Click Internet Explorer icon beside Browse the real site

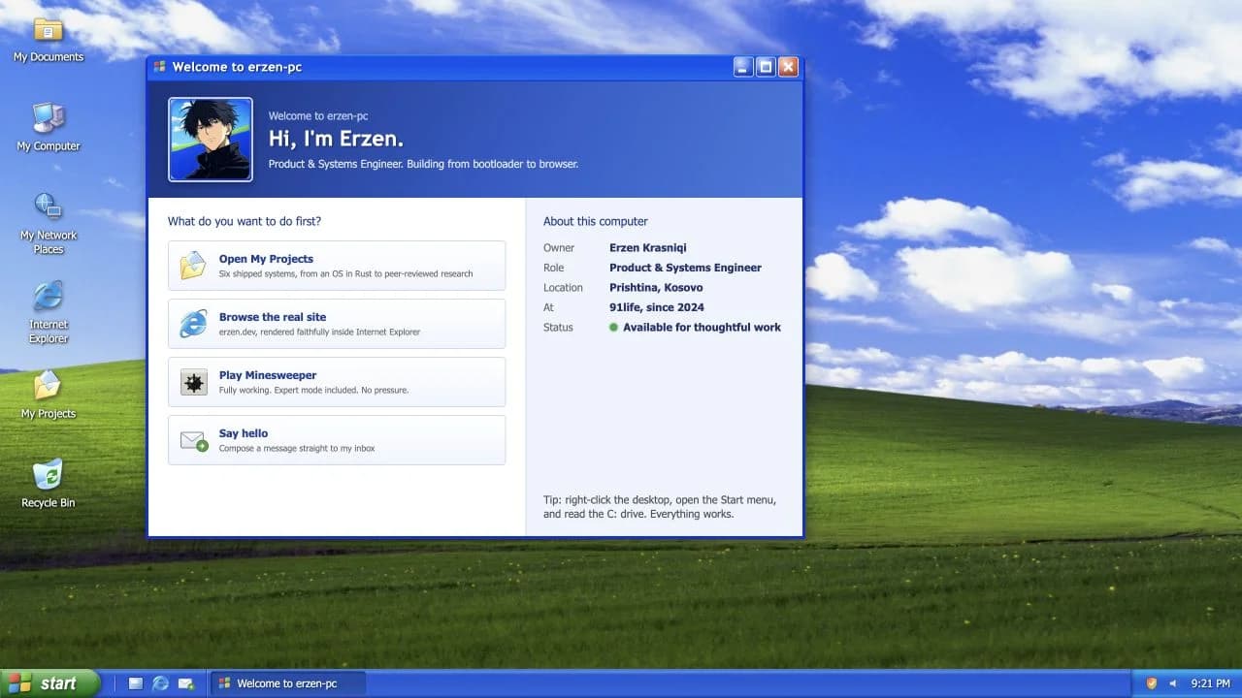(193, 324)
